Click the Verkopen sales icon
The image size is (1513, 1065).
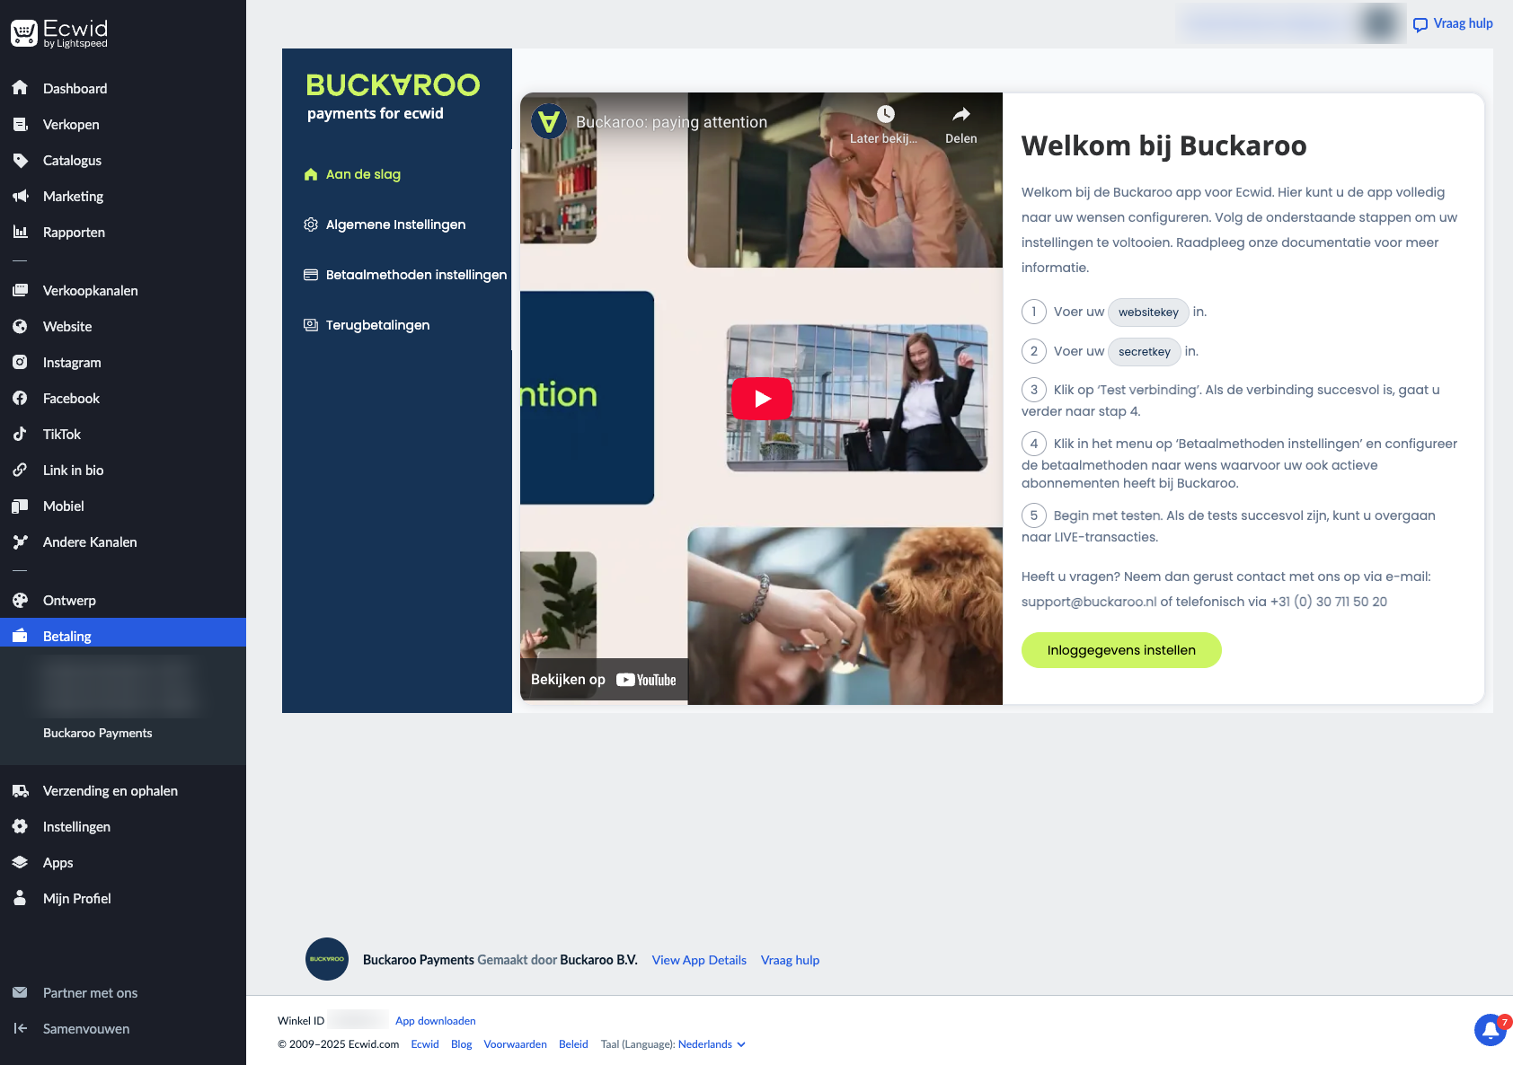pos(20,124)
